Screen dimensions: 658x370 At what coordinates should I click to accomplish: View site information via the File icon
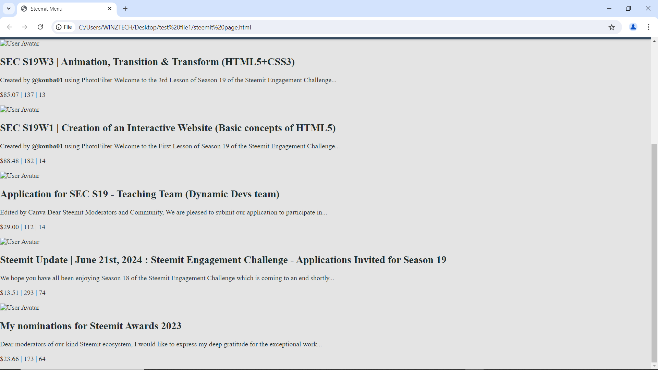click(64, 27)
